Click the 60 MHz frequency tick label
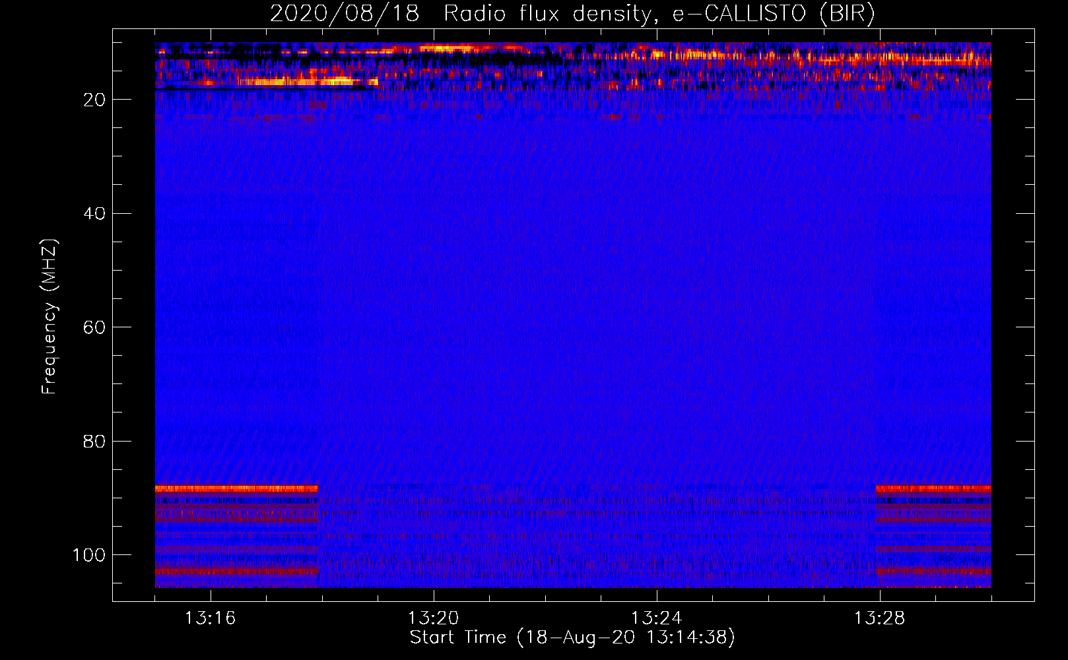Viewport: 1068px width, 660px height. click(x=95, y=328)
